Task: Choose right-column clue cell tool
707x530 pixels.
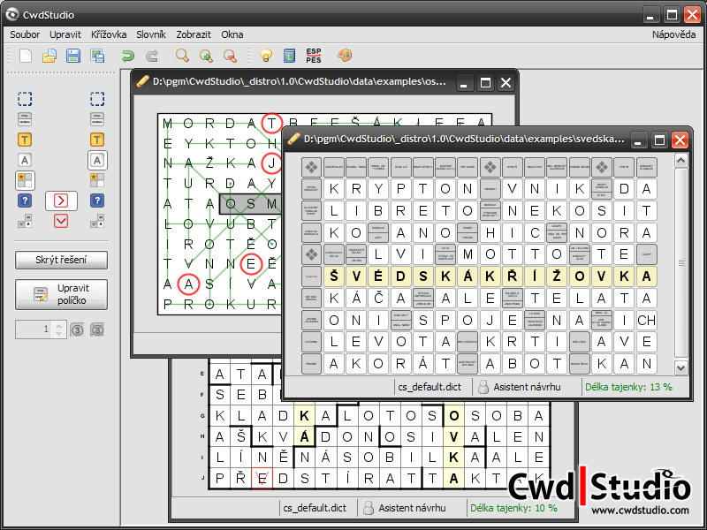Action: [x=97, y=119]
